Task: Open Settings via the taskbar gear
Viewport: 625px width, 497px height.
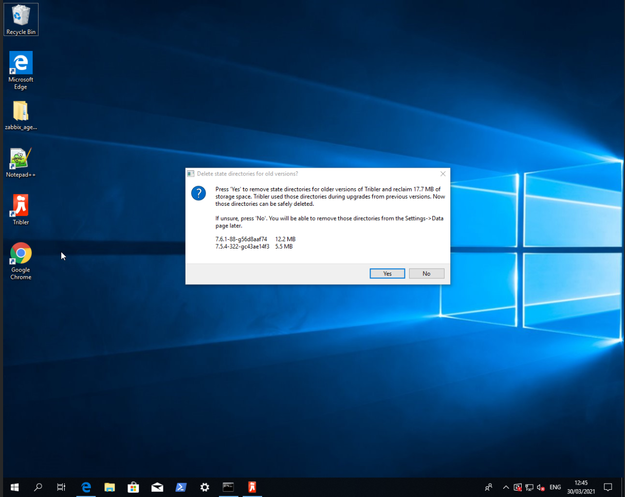Action: [205, 487]
